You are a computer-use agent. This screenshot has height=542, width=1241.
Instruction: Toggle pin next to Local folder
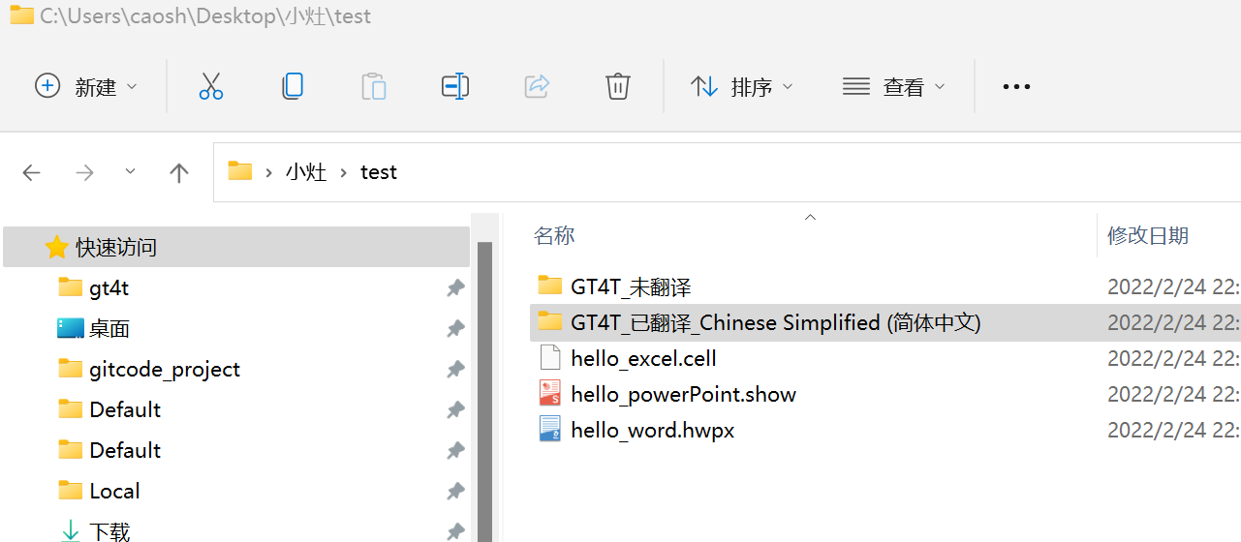pyautogui.click(x=454, y=491)
